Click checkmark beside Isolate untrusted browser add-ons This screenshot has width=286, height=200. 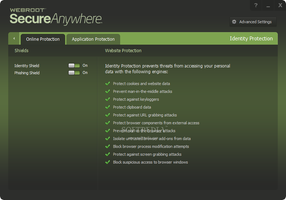[108, 139]
